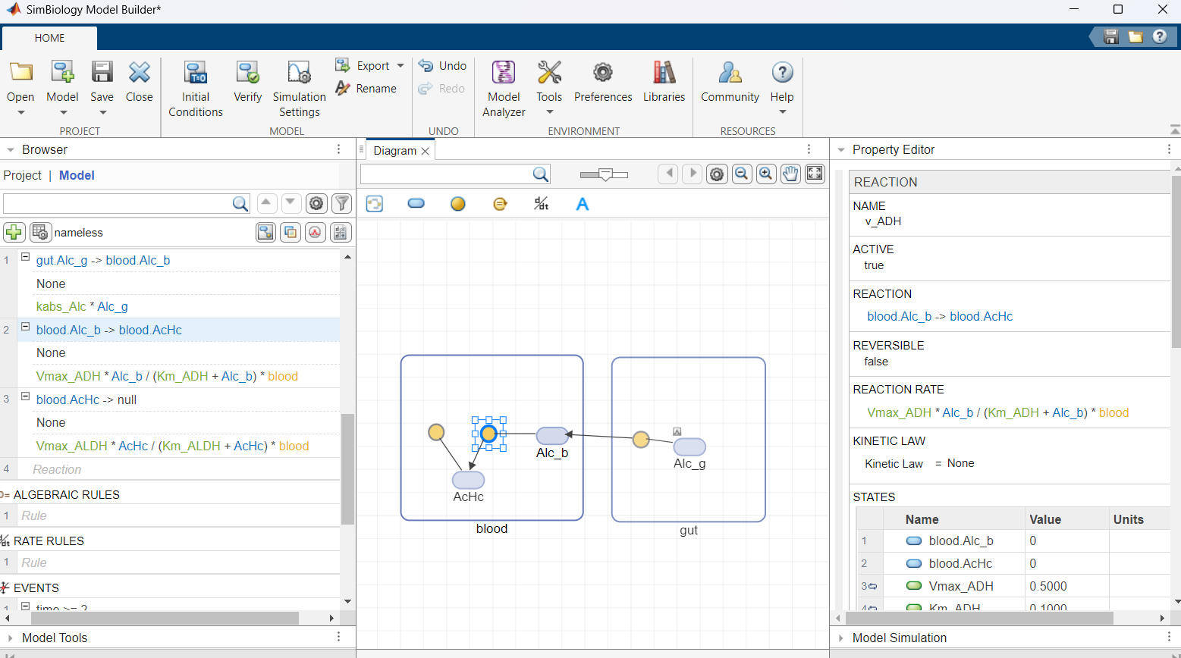Add an annotation text block
The height and width of the screenshot is (658, 1181).
(583, 204)
